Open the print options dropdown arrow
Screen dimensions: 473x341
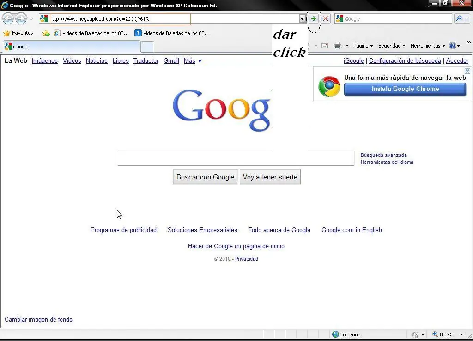(347, 46)
